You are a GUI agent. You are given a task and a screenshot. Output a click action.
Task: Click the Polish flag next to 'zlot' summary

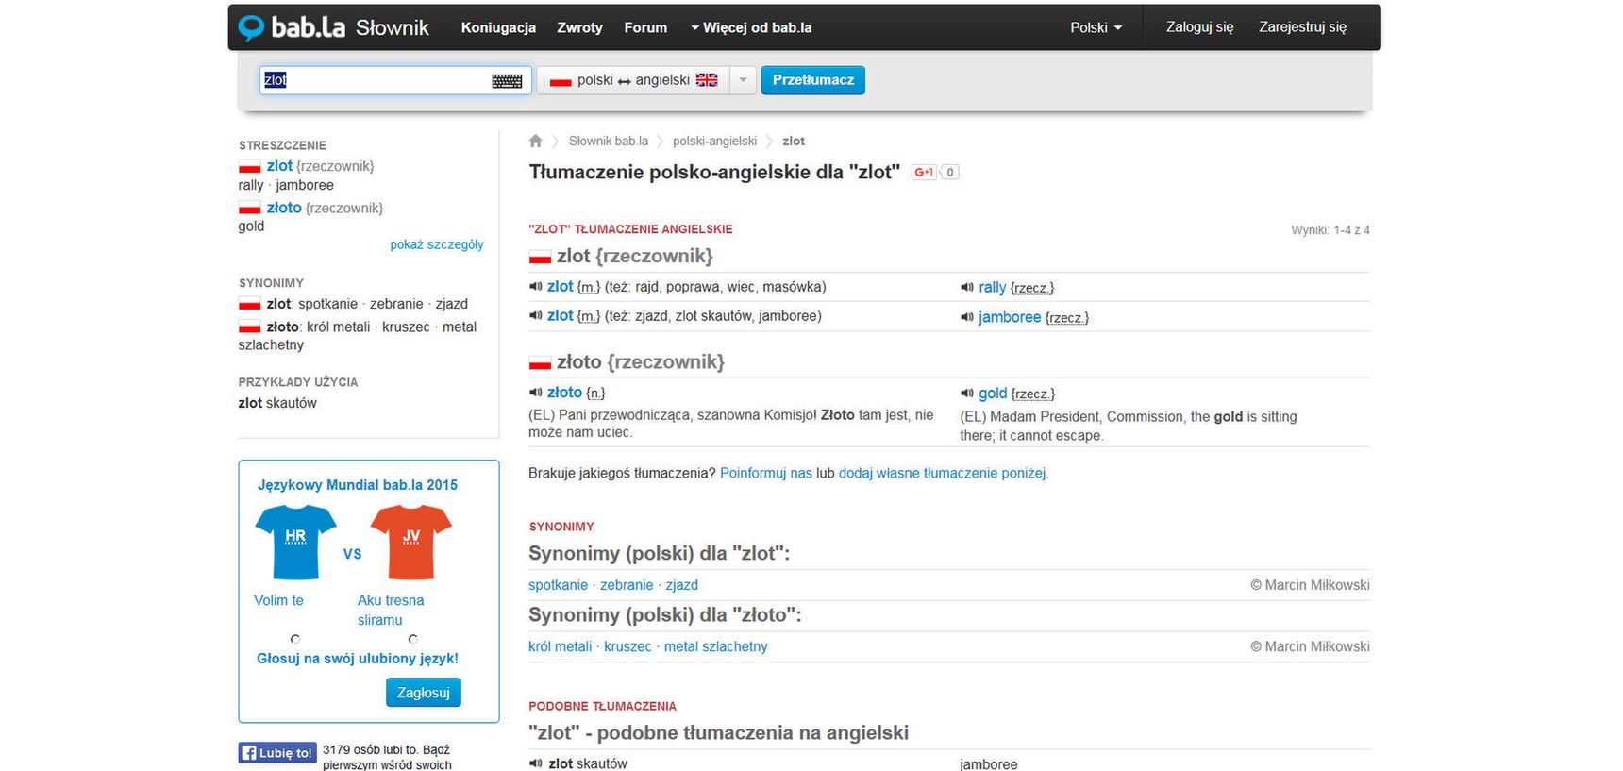(249, 167)
